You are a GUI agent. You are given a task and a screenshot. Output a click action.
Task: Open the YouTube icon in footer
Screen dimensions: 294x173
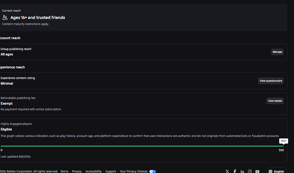click(257, 171)
